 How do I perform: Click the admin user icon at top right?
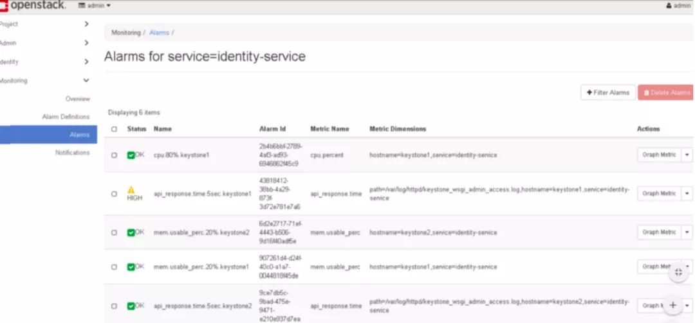pos(669,6)
